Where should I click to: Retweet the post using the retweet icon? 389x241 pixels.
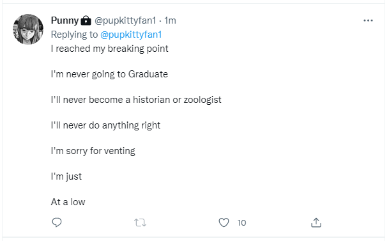tap(140, 222)
